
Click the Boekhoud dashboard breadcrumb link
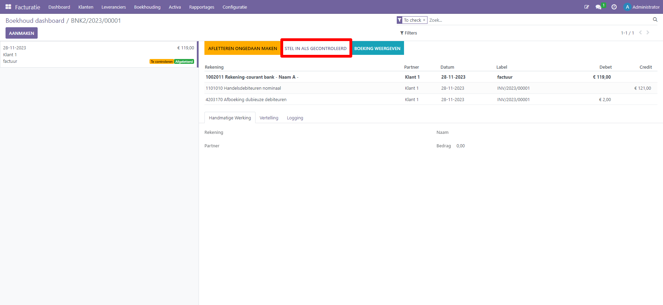pos(35,21)
